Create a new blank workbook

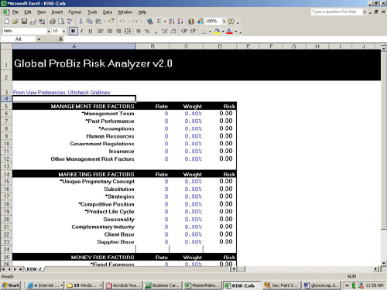click(7, 22)
